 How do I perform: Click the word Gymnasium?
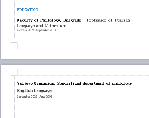click(x=44, y=84)
